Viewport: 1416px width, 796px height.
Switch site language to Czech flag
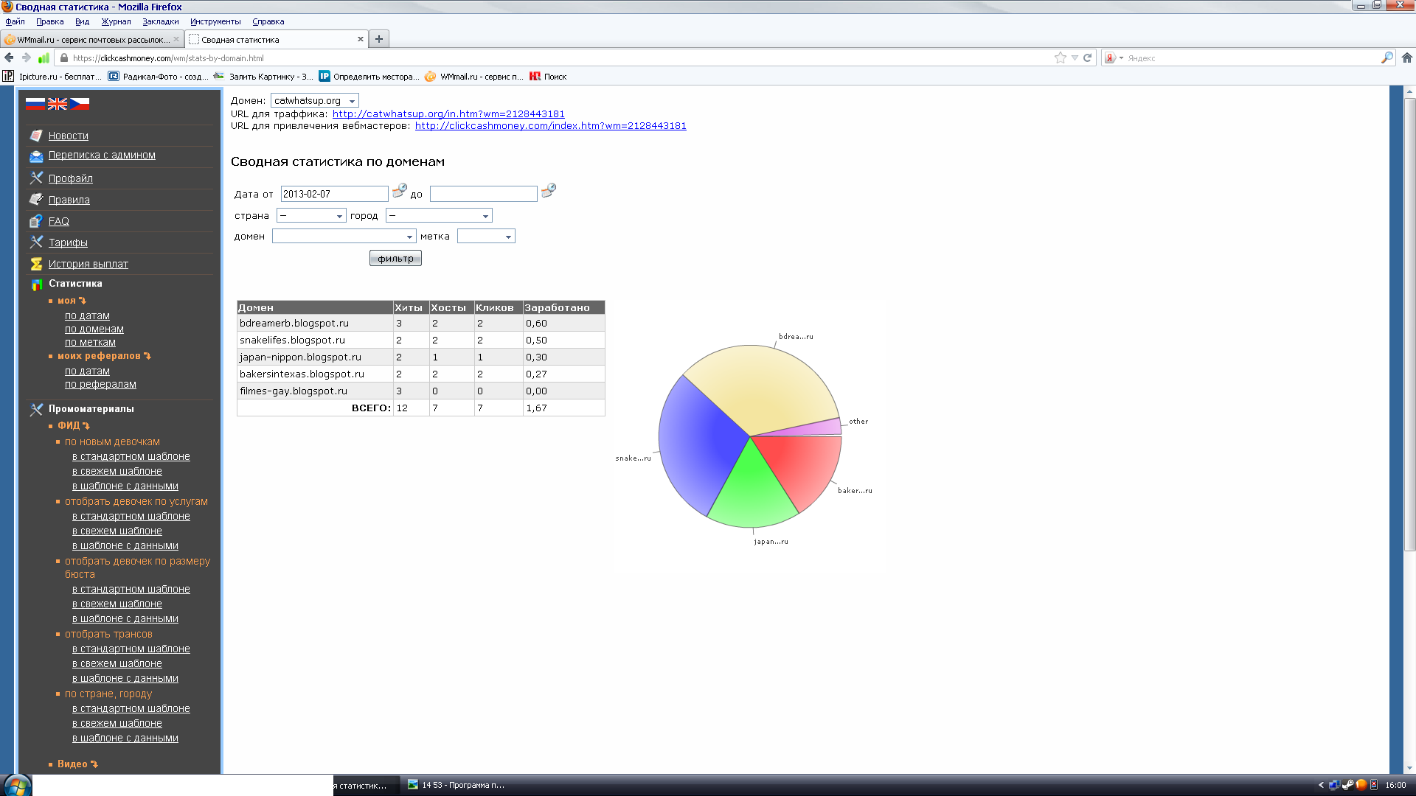80,104
